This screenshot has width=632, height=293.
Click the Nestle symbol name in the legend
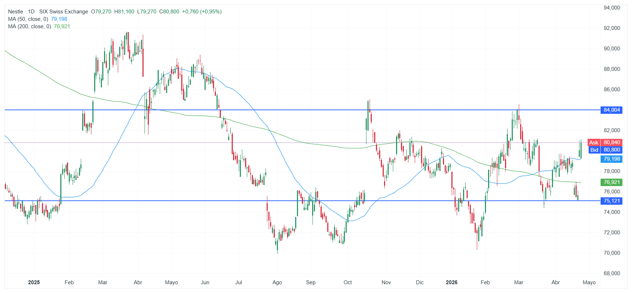tap(16, 12)
